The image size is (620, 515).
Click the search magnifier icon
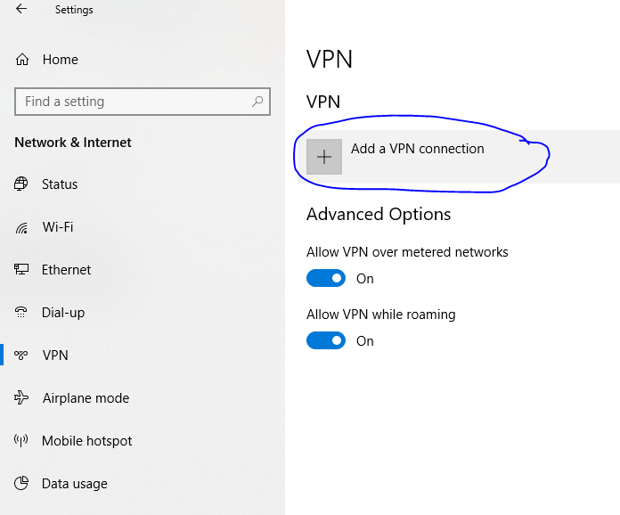point(257,102)
